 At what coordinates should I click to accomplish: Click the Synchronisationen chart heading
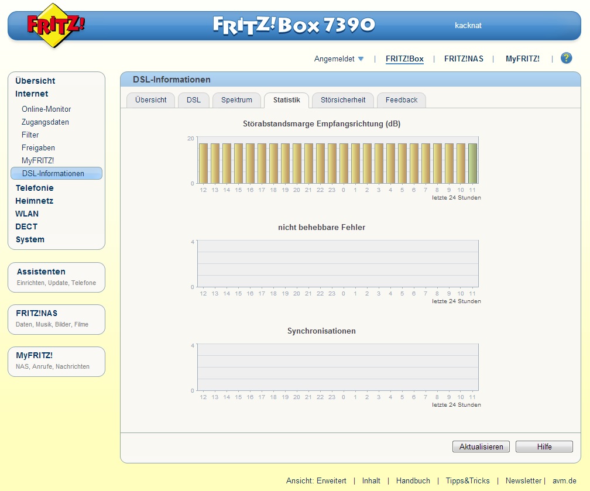[321, 331]
